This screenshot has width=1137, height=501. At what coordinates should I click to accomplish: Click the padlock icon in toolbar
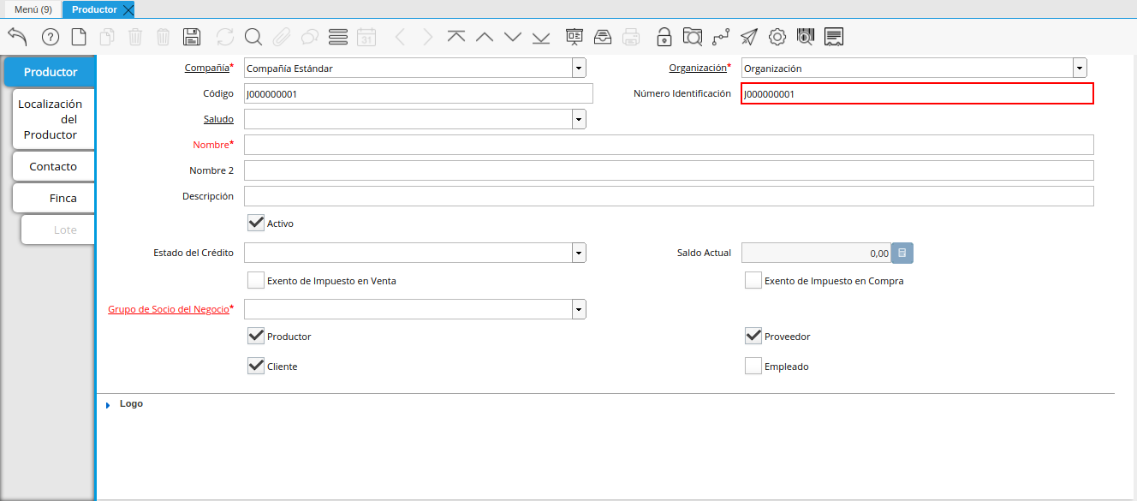[x=664, y=37]
